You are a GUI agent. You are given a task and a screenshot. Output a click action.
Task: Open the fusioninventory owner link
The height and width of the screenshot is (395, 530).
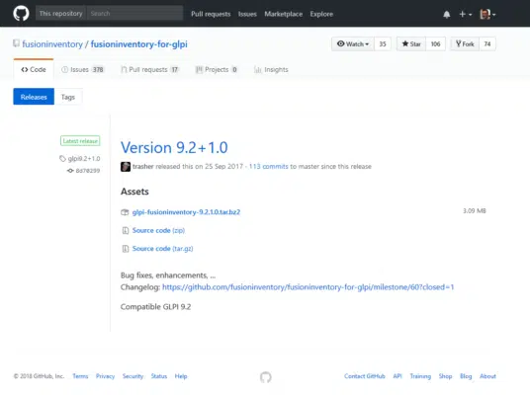click(52, 44)
